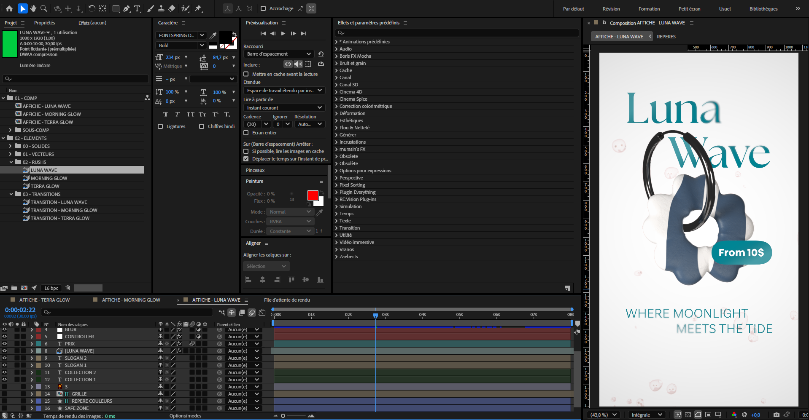
Task: Click the play button in Prévisualisation panel
Action: (283, 33)
